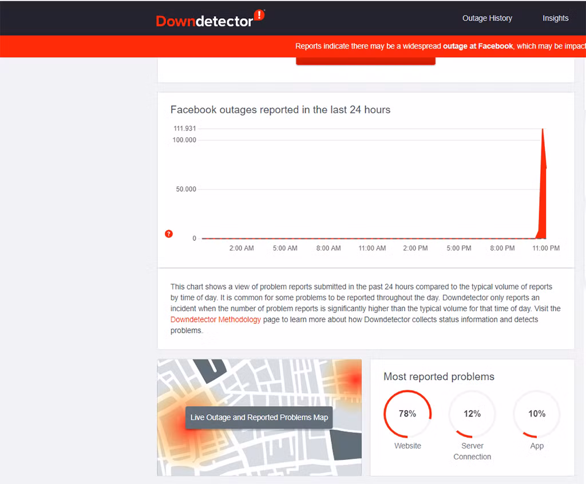Image resolution: width=586 pixels, height=484 pixels.
Task: Select the 12% Server Connection gauge
Action: (472, 414)
